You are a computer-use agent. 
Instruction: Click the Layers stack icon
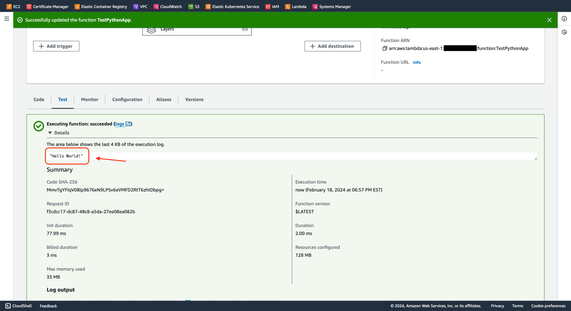click(x=151, y=30)
